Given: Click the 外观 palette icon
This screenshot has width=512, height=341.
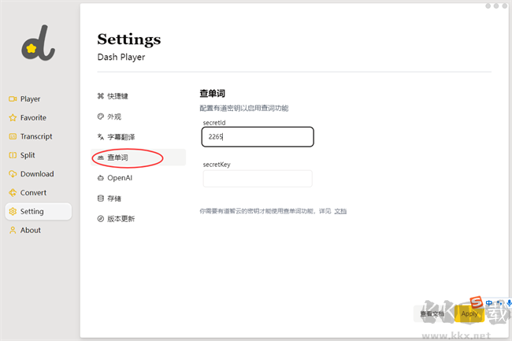Looking at the screenshot, I should [101, 117].
